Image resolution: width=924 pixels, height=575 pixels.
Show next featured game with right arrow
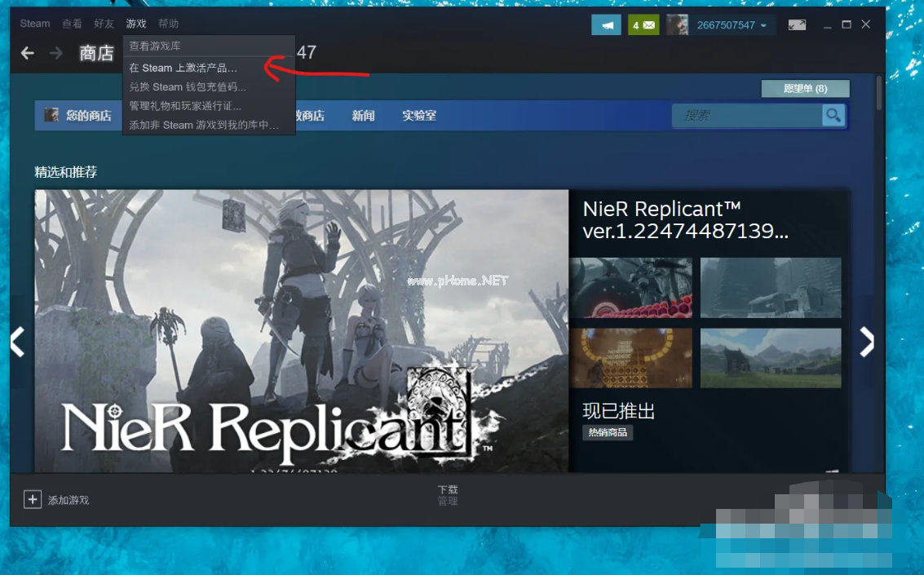866,343
